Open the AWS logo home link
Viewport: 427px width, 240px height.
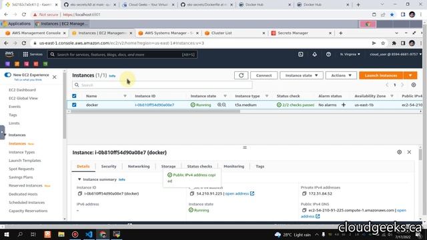click(x=9, y=54)
